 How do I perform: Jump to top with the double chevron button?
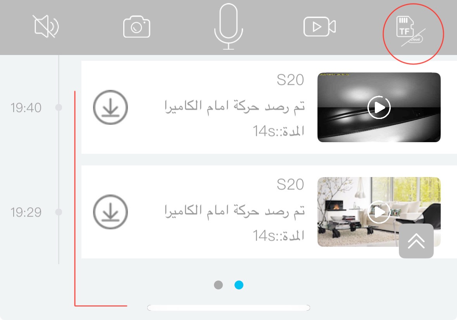[x=416, y=241]
